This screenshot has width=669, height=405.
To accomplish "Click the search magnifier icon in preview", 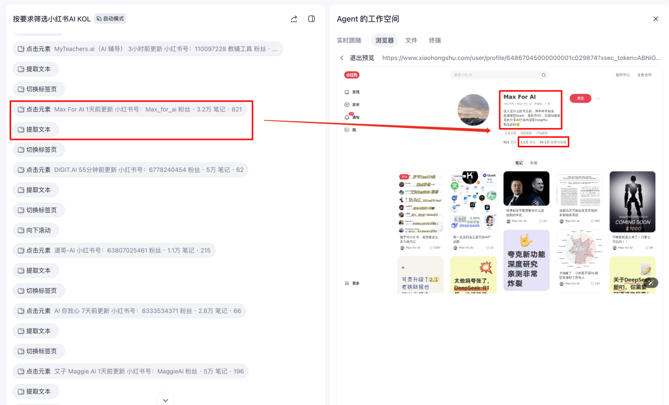I will [544, 75].
